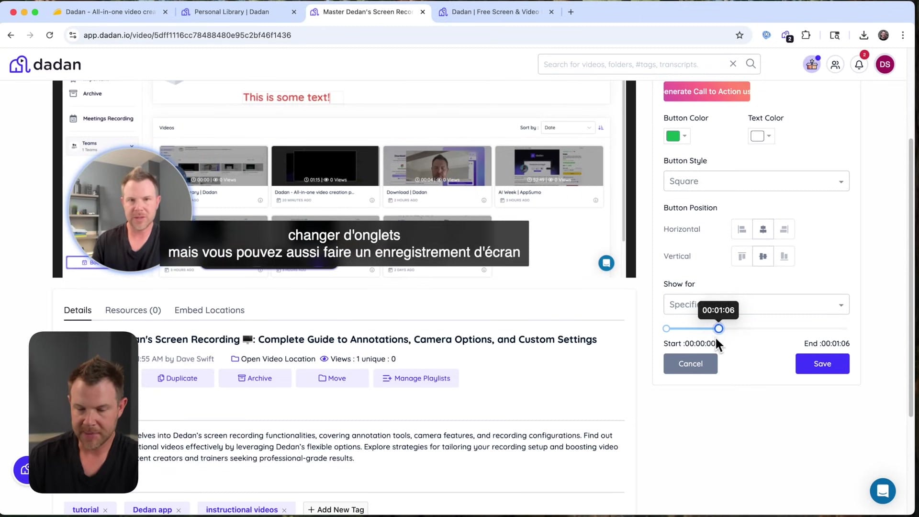
Task: Switch to the Details tab
Action: tap(78, 310)
